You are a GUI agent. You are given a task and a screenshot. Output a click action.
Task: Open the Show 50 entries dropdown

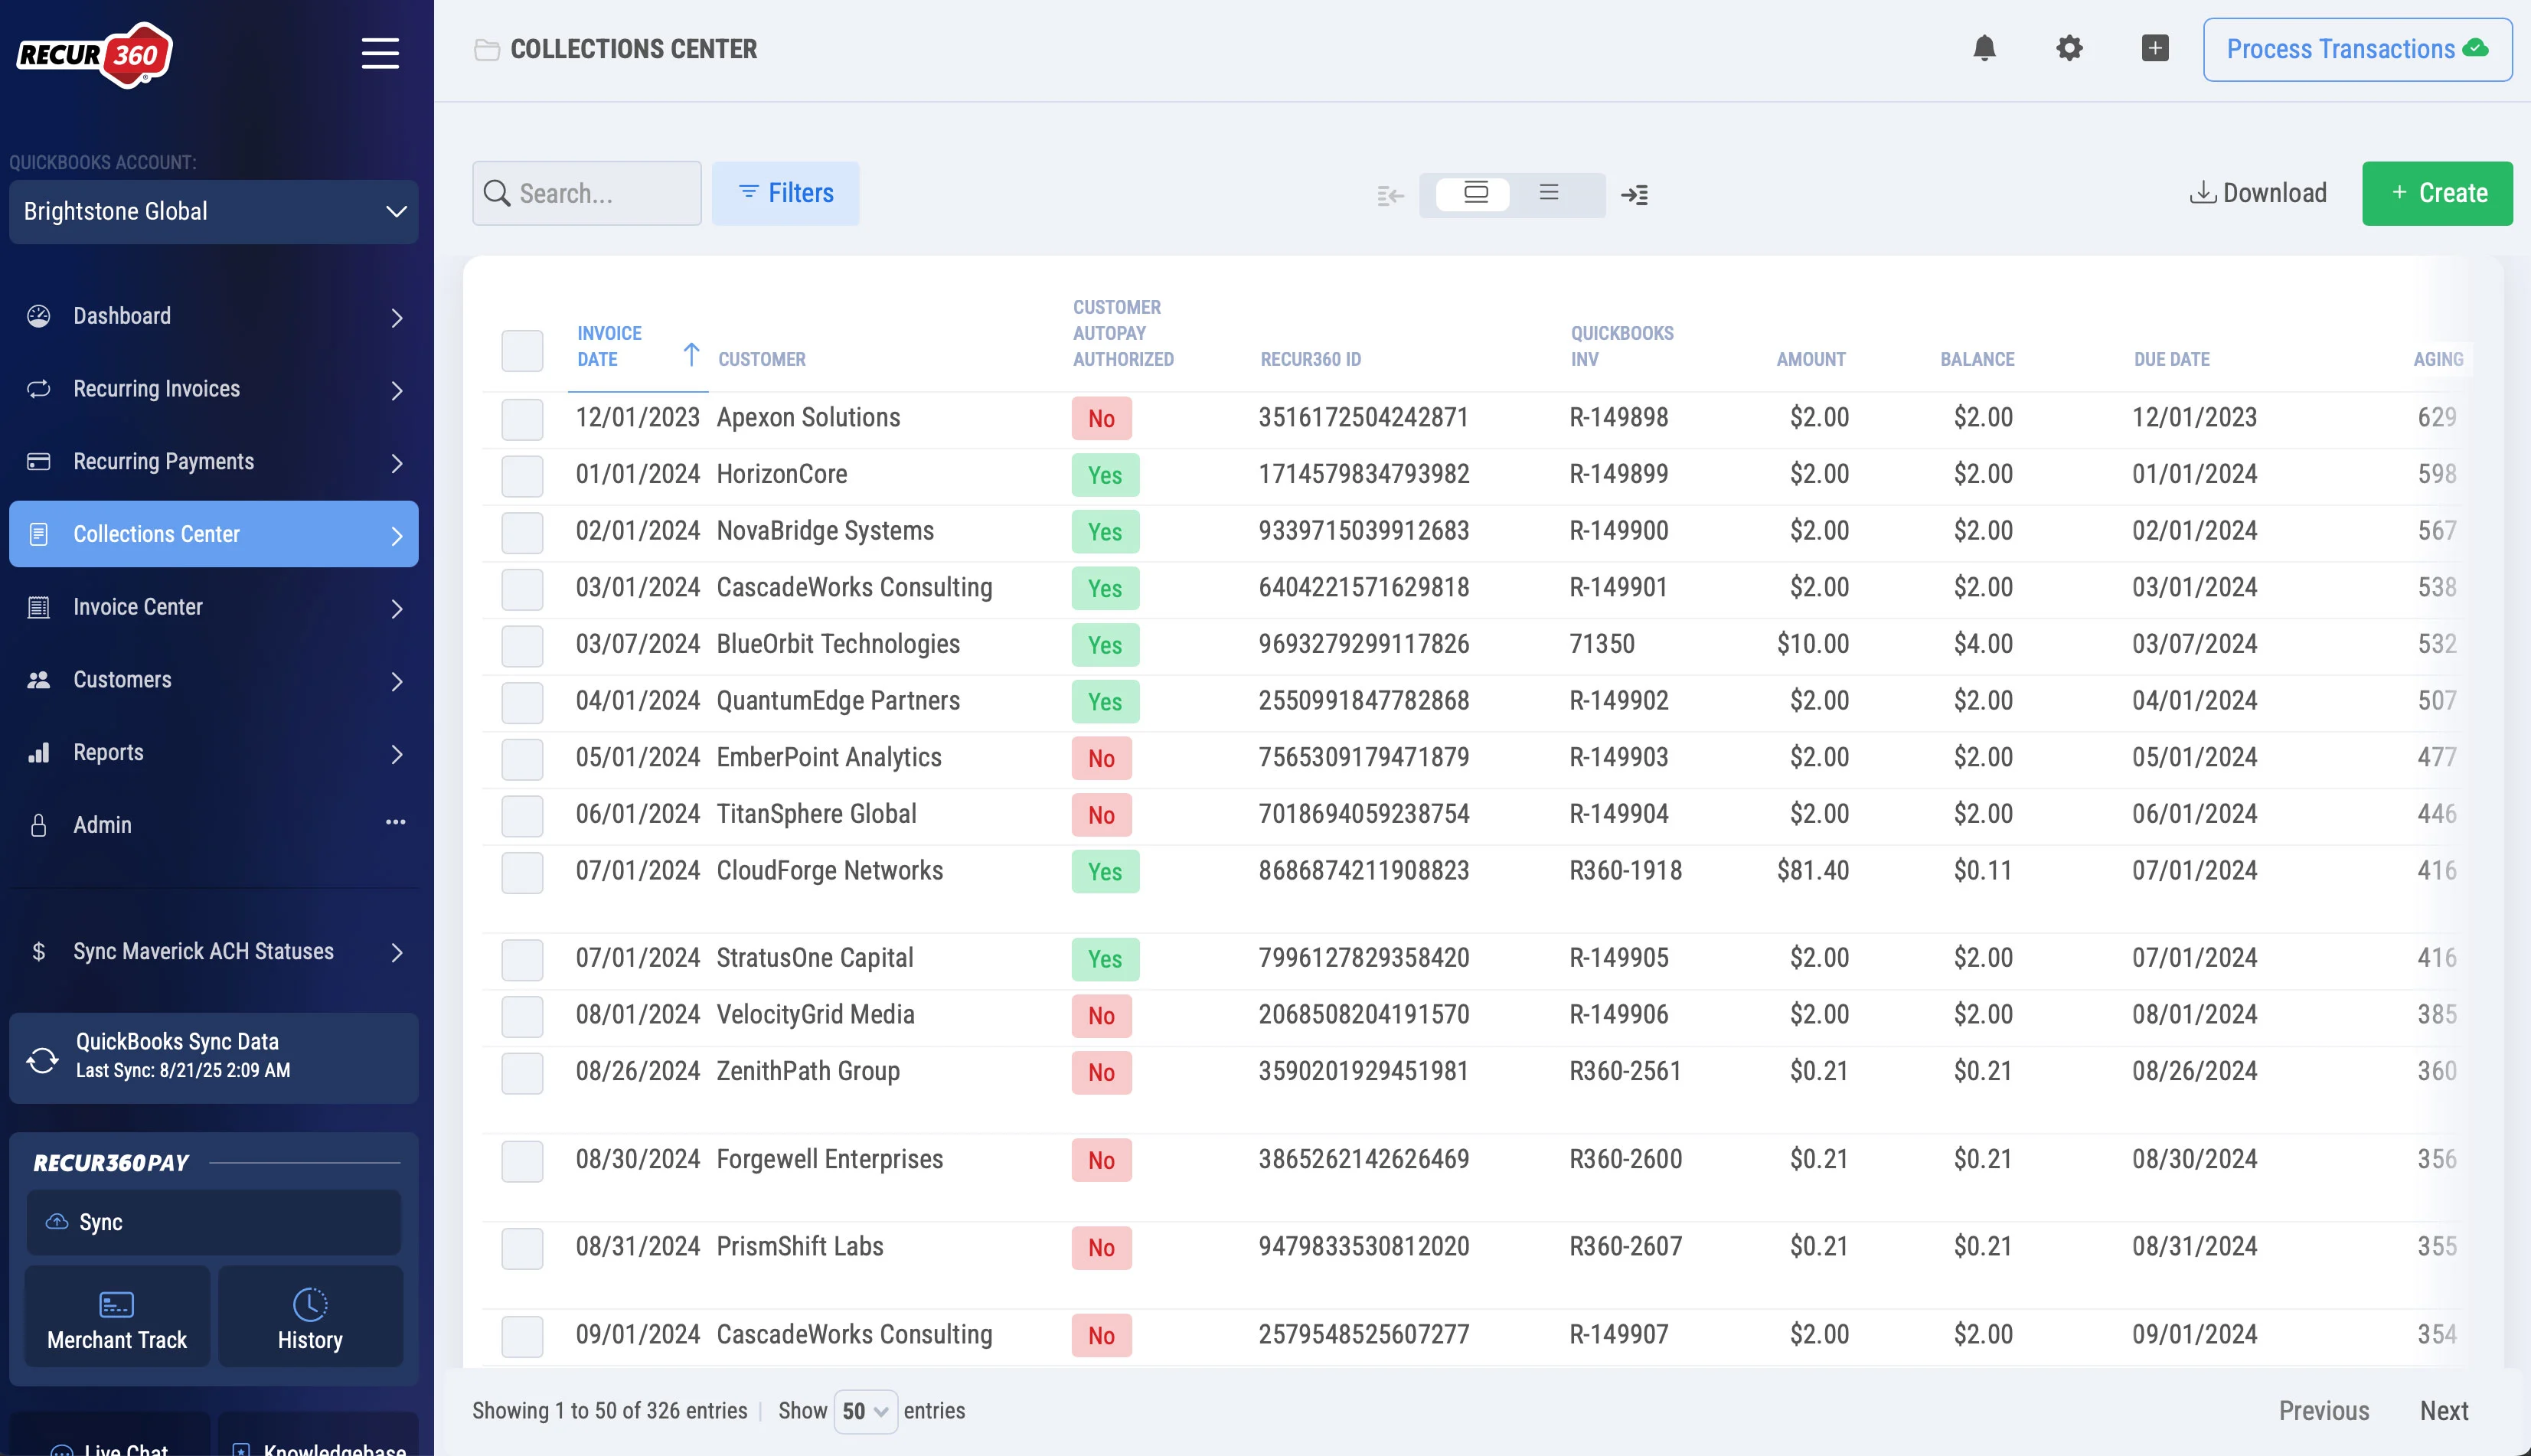[x=865, y=1411]
